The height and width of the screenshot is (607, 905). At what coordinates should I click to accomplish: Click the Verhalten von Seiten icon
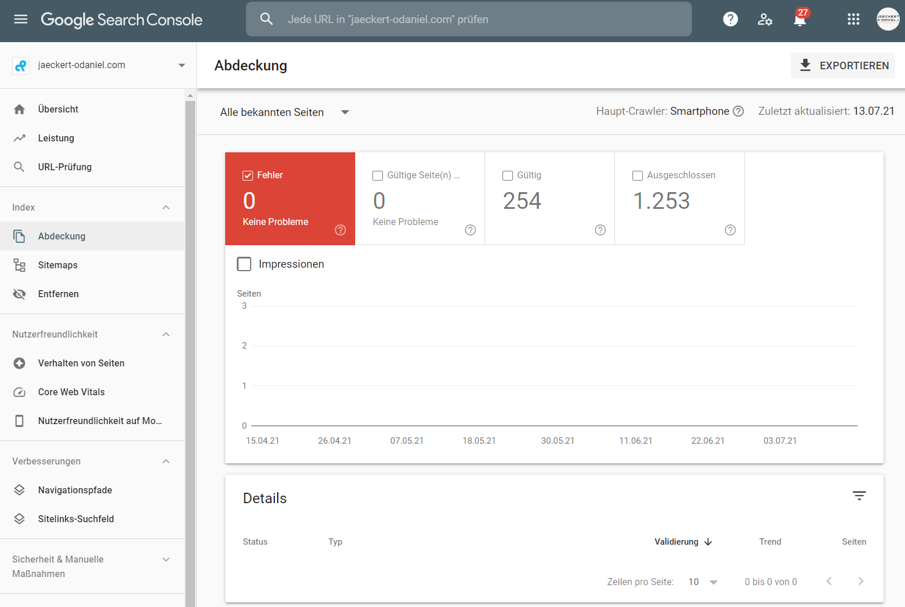click(x=20, y=363)
